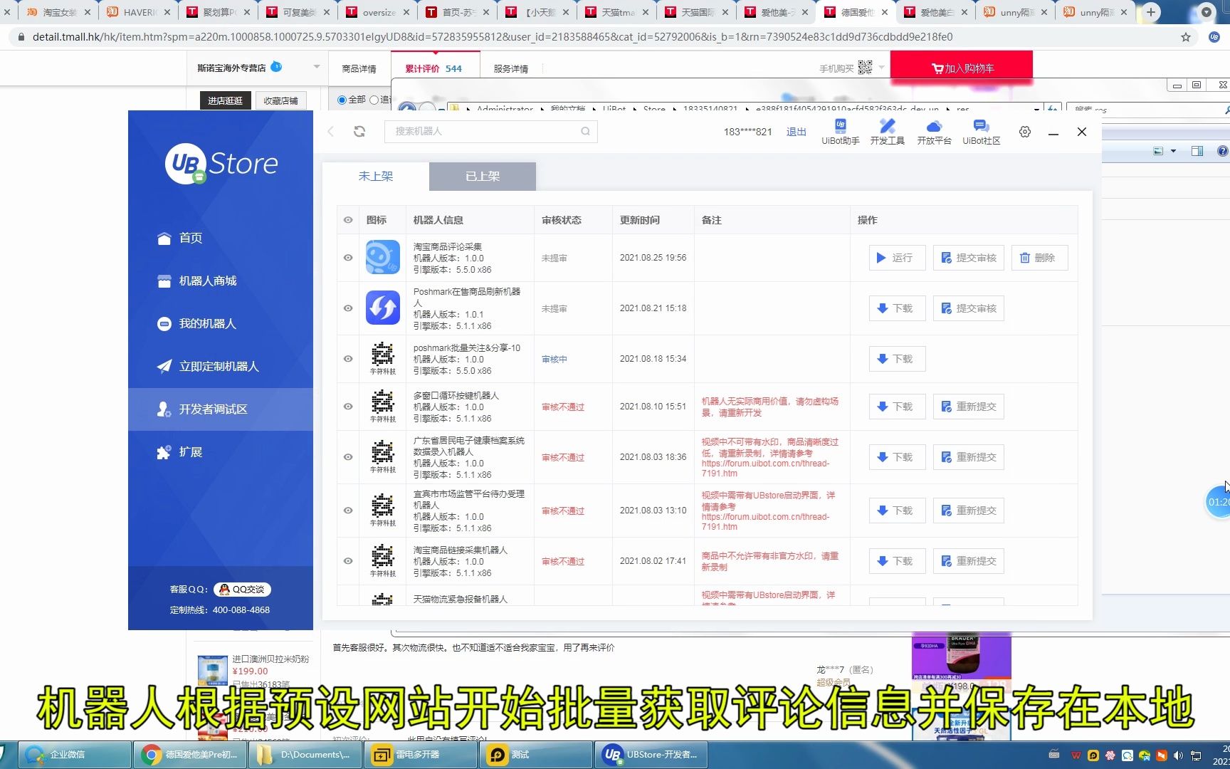Download 广东省居民电子健康档案 robot
Screen dimensions: 1230x769
point(897,457)
